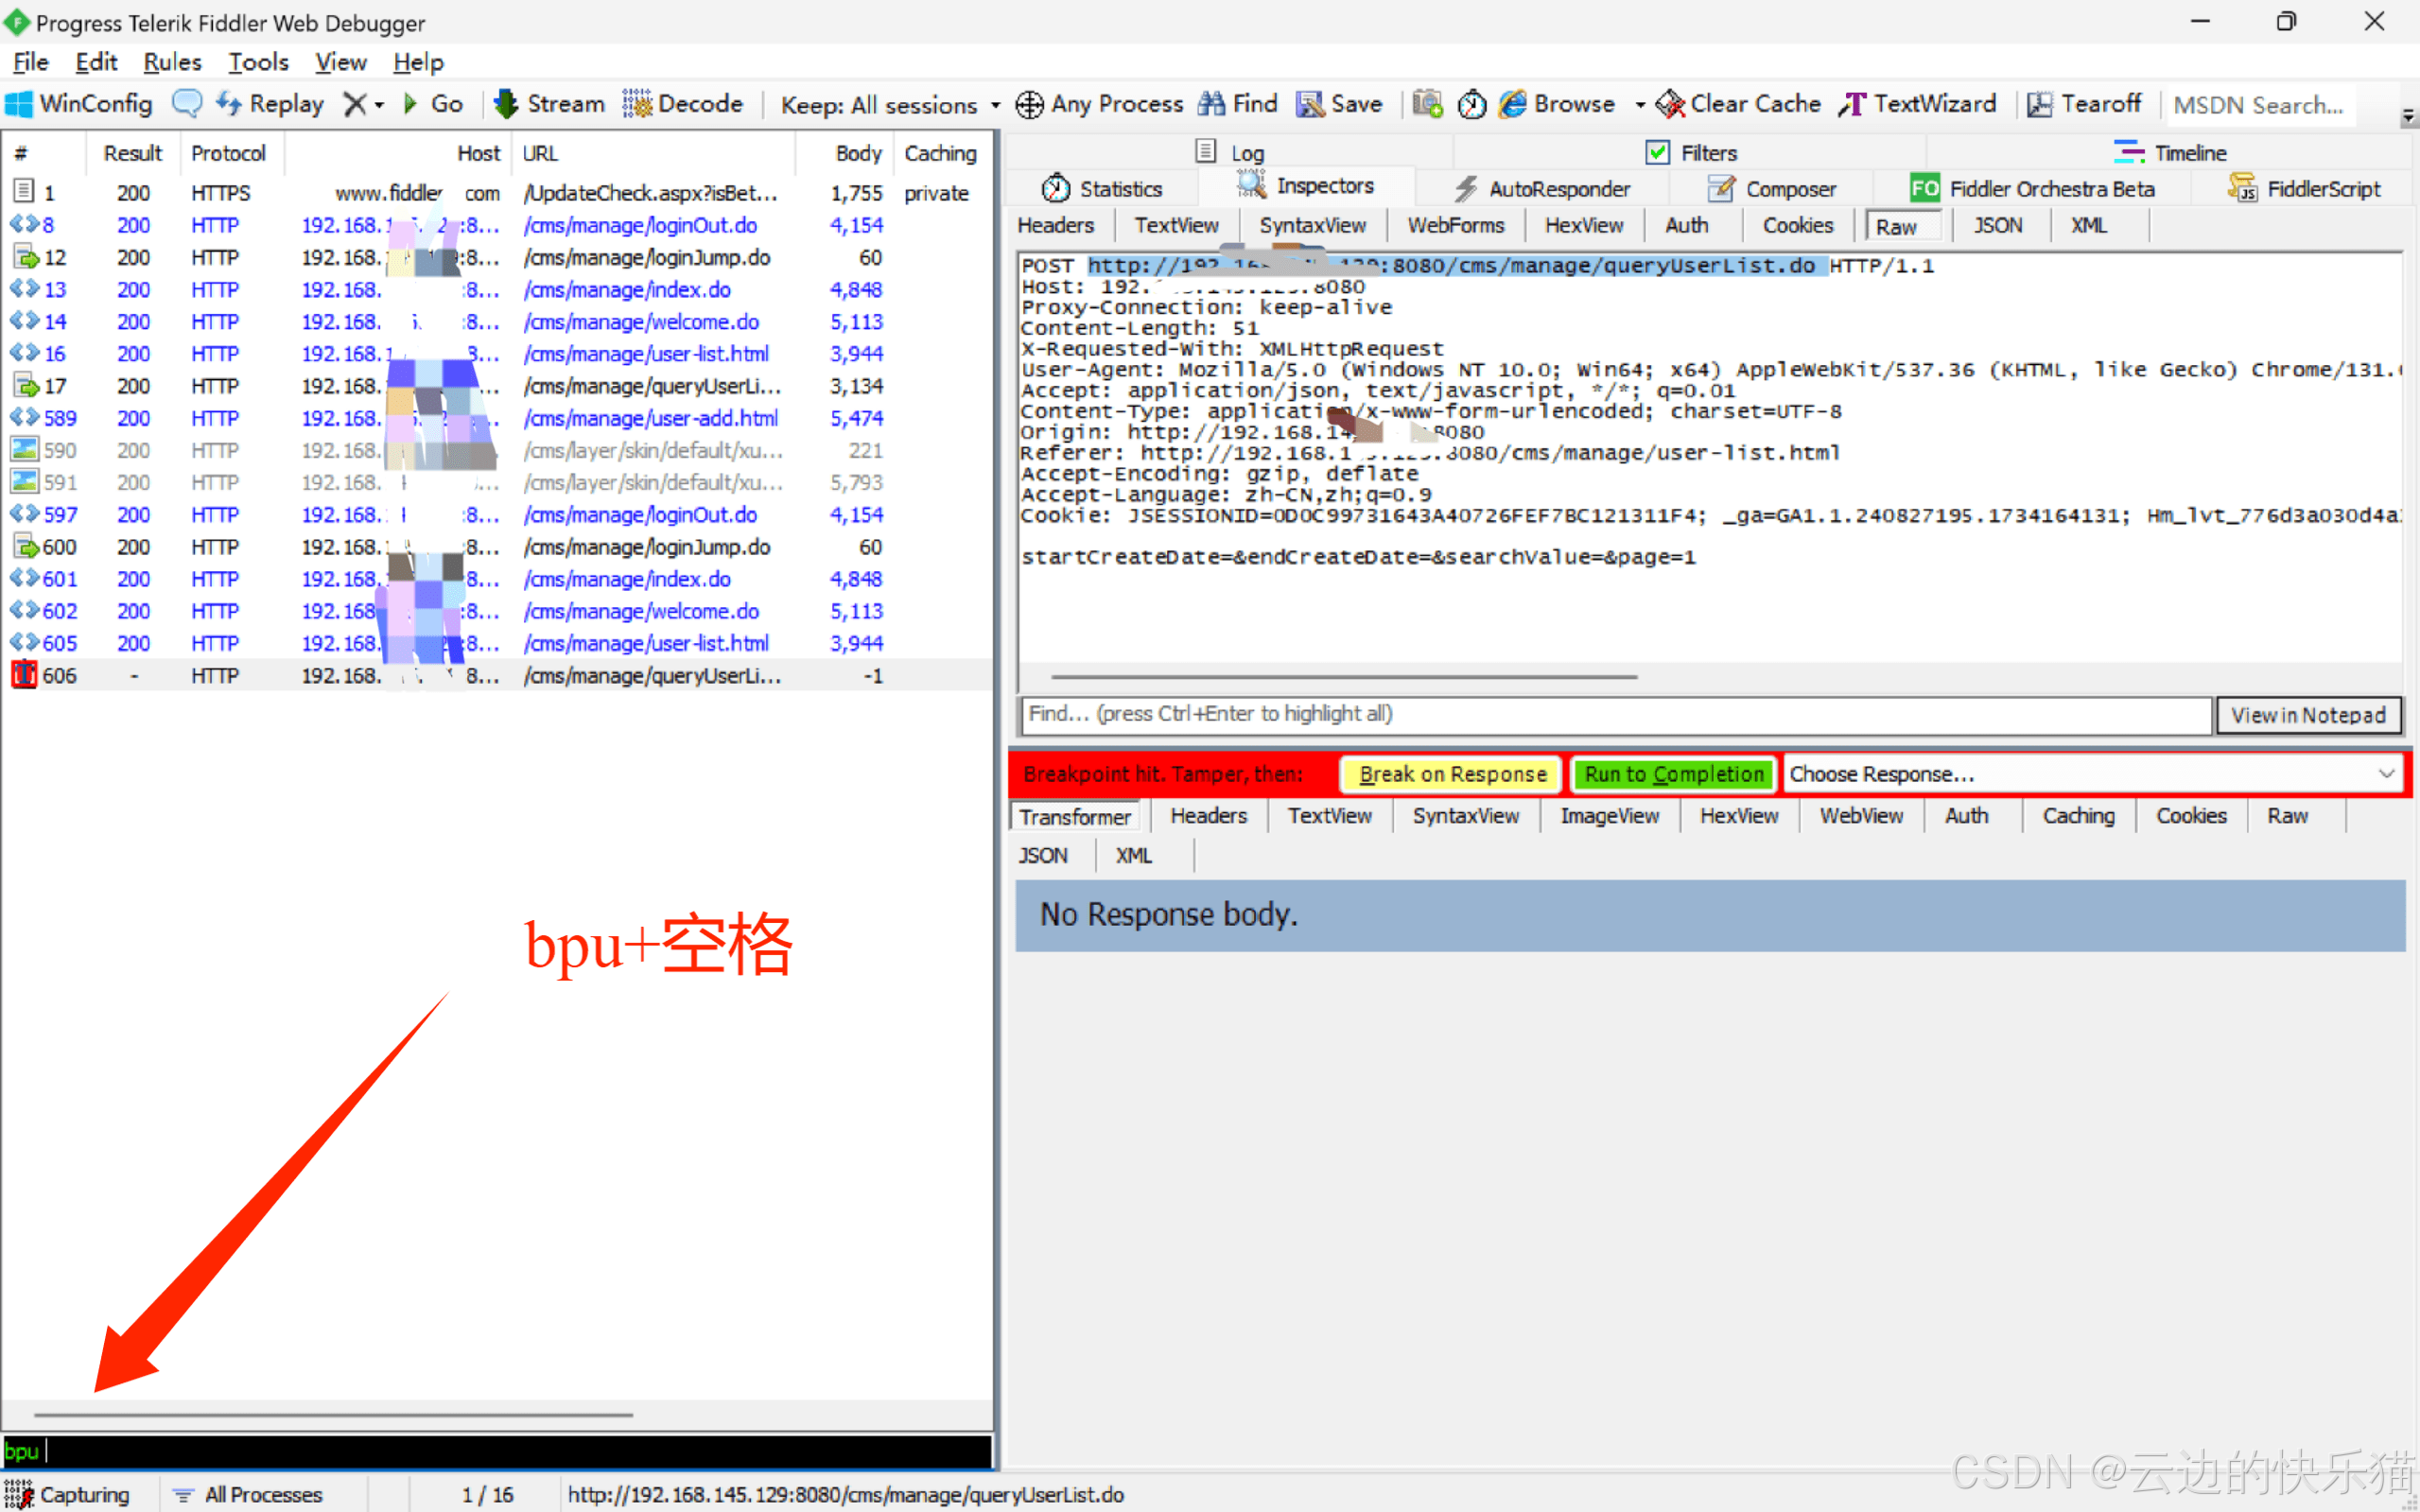
Task: Open Find with the binoculars icon
Action: pos(1212,104)
